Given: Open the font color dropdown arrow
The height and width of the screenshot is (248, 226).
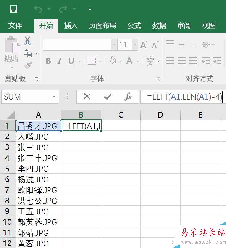Looking at the screenshot, I should [137, 61].
